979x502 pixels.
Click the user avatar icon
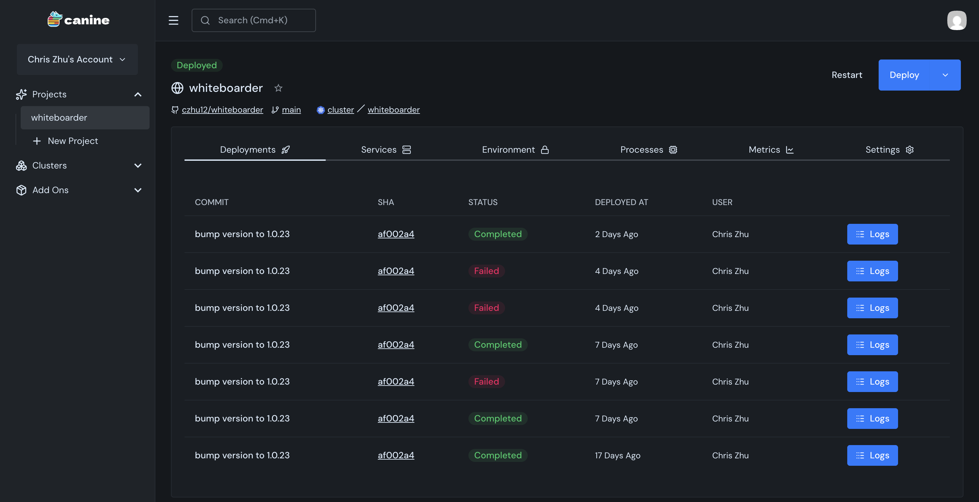957,20
